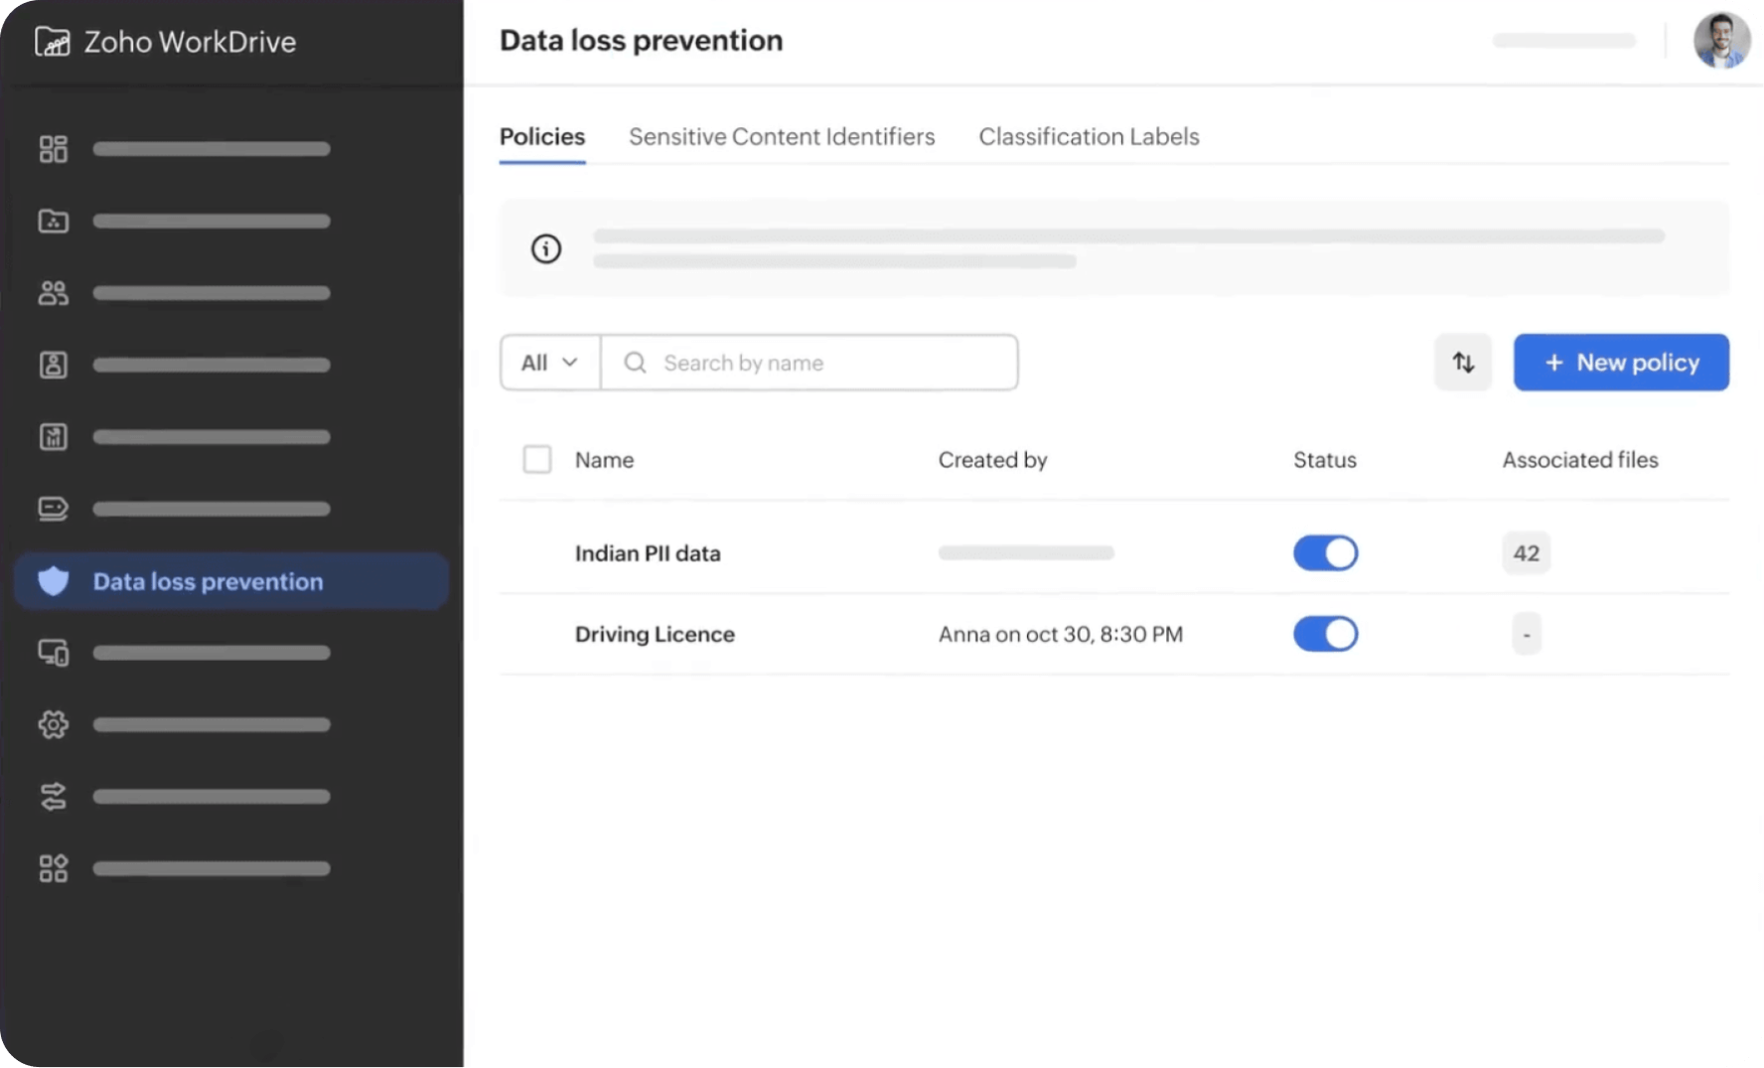Create a new policy with the New policy button
This screenshot has width=1764, height=1068.
[1621, 362]
